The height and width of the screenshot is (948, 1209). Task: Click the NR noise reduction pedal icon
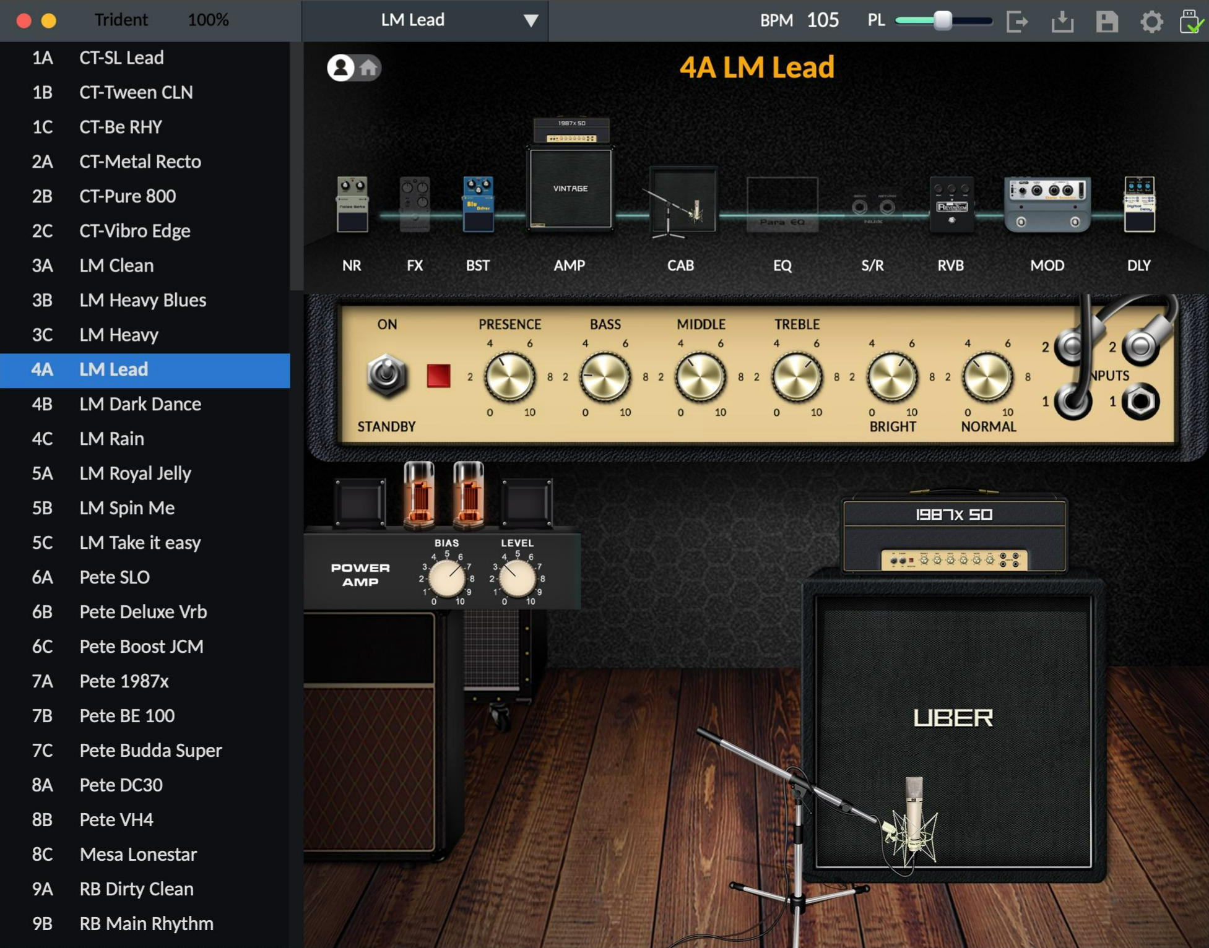pyautogui.click(x=352, y=204)
